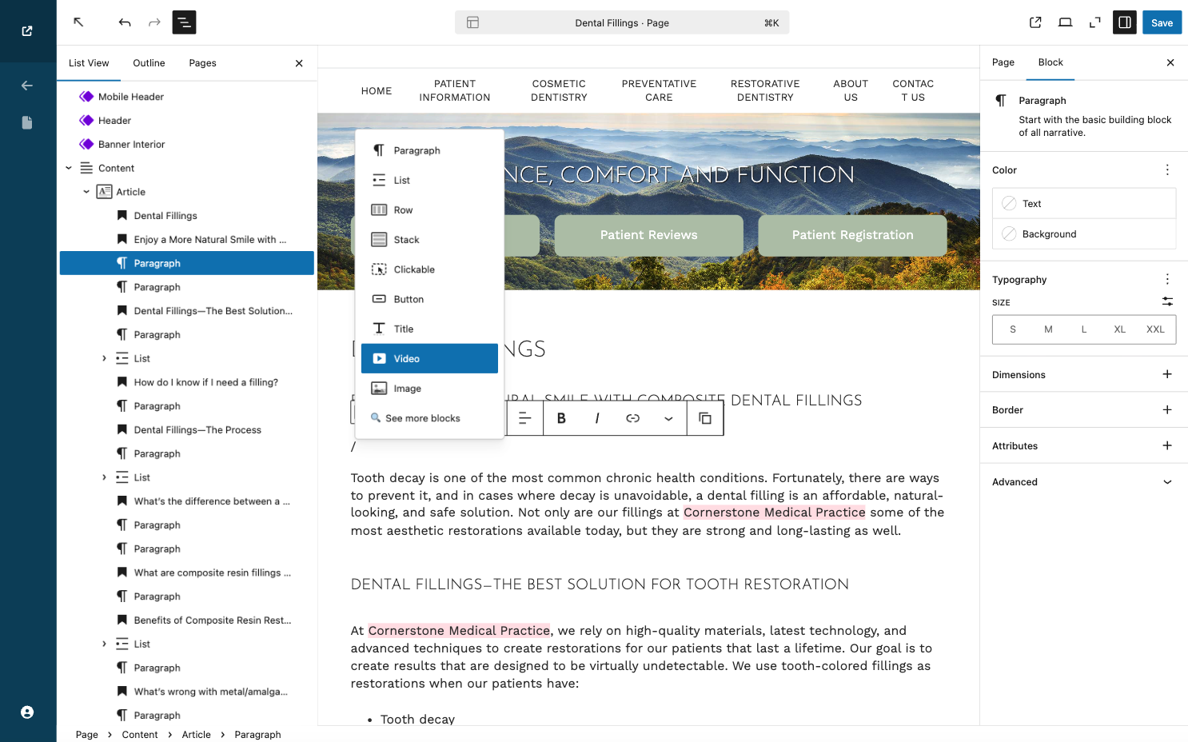1188x742 pixels.
Task: Open more rich text options dropdown
Action: (x=668, y=418)
